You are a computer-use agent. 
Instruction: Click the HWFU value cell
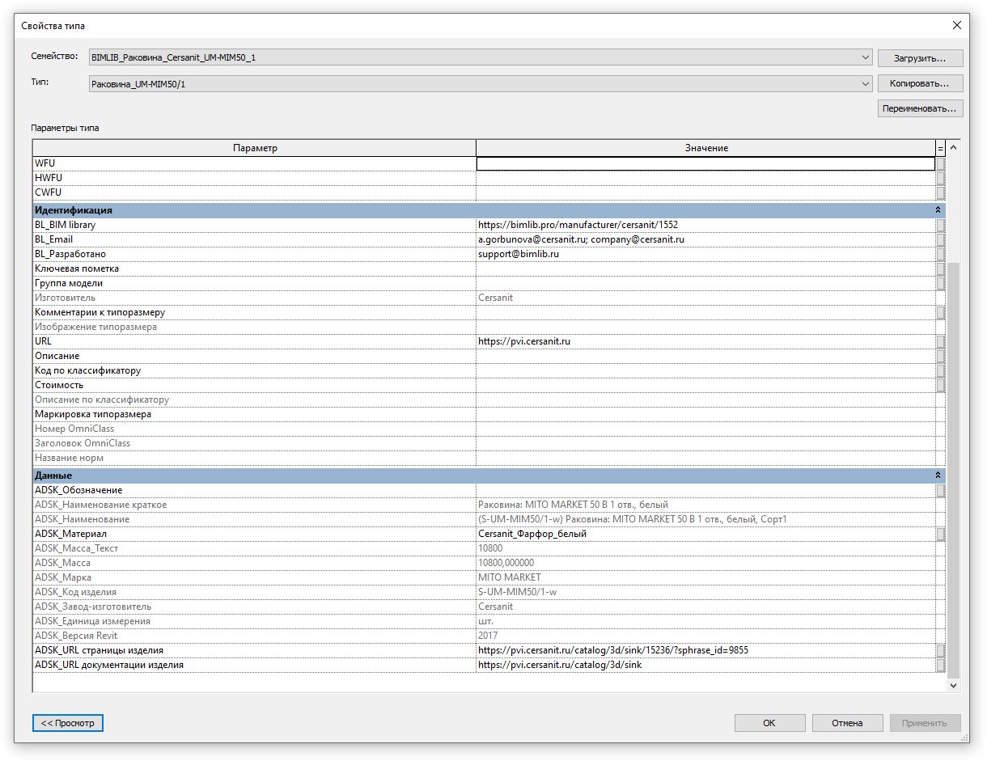[x=705, y=178]
